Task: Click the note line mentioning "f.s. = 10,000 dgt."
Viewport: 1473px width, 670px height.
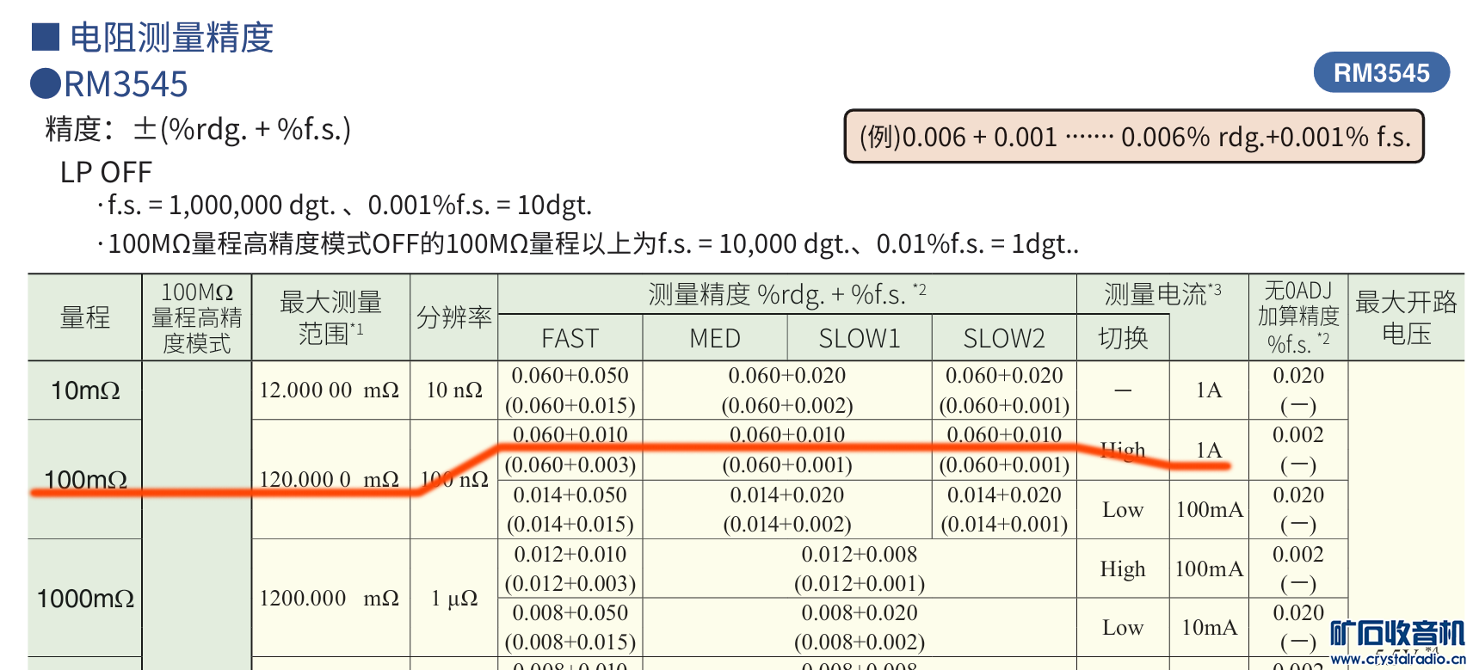Action: tap(588, 244)
